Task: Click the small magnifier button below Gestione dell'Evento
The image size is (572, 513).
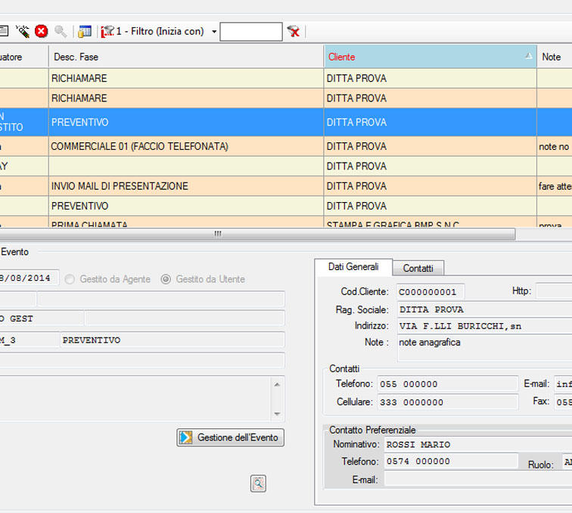Action: 258,483
